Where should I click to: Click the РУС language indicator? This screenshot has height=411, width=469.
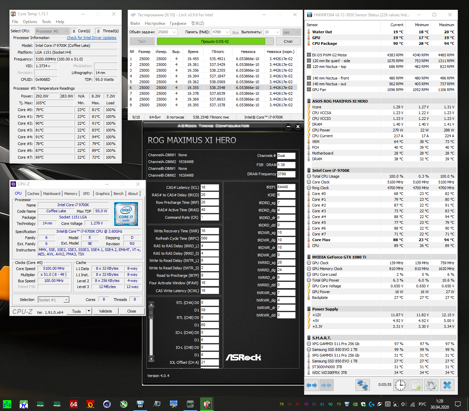pyautogui.click(x=422, y=404)
